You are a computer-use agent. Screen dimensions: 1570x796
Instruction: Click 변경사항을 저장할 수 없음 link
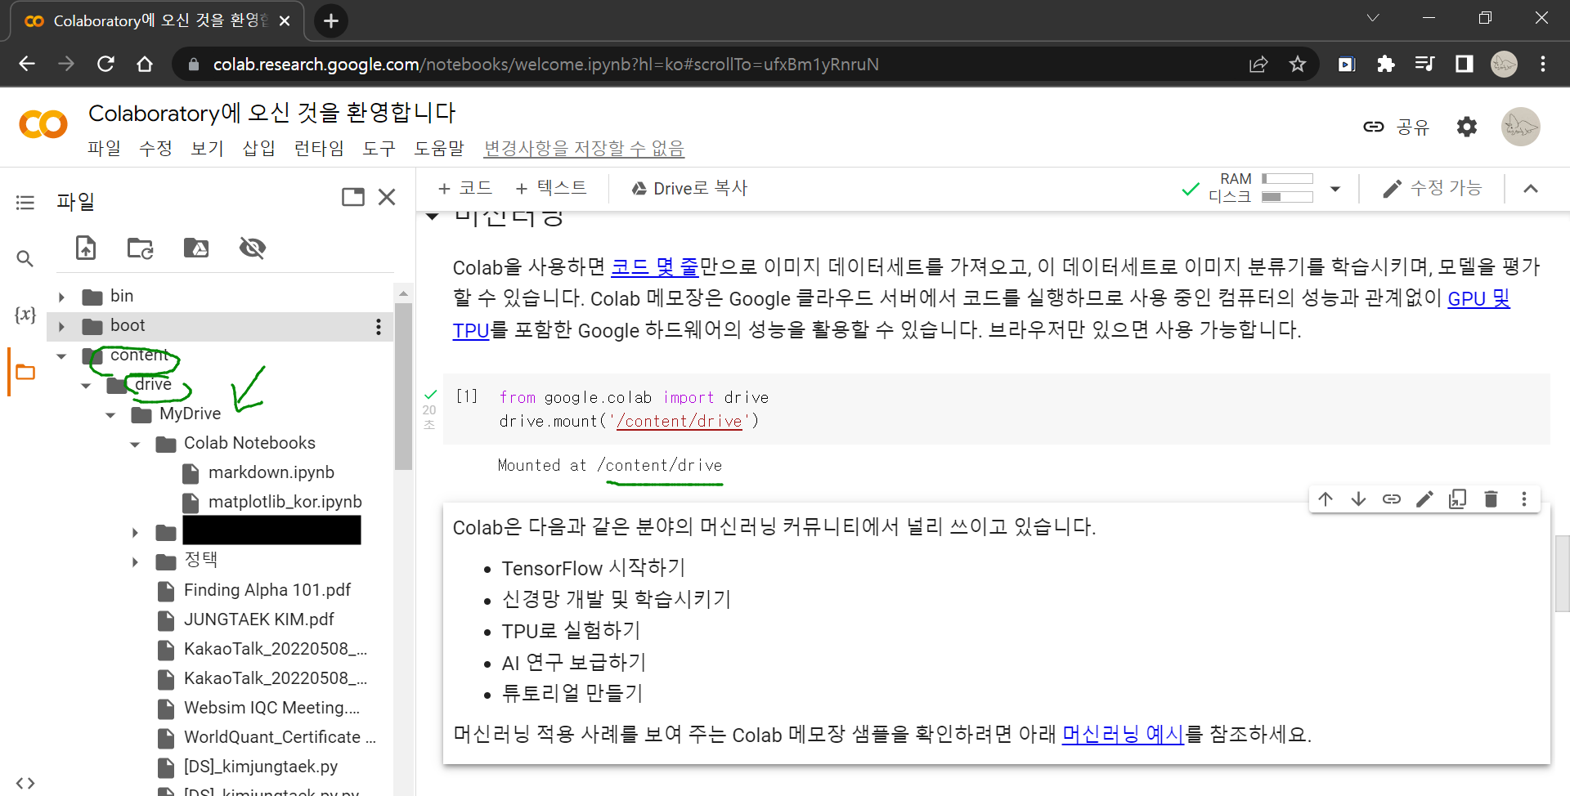(x=584, y=148)
